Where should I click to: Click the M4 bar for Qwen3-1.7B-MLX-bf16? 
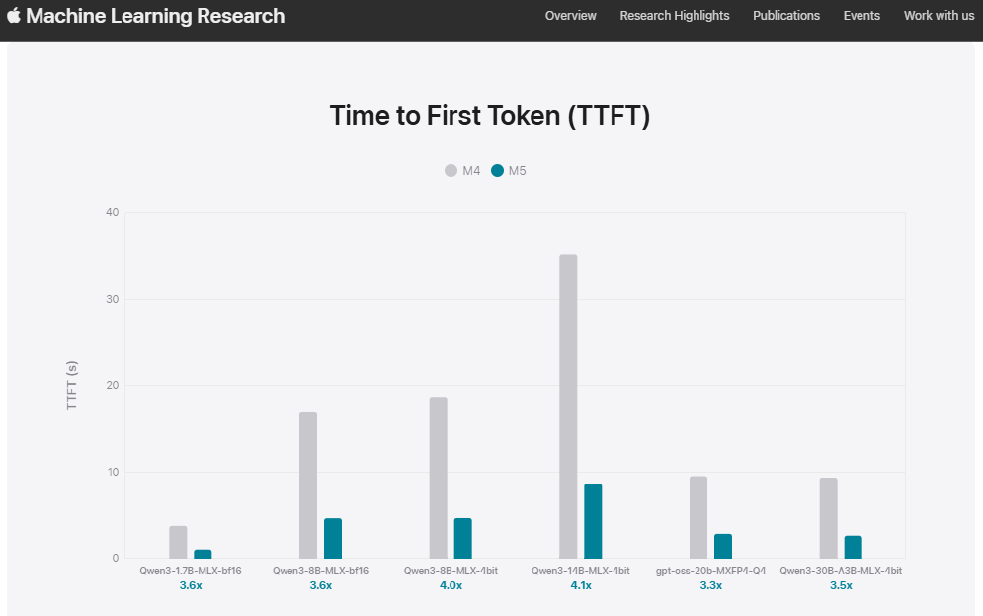point(178,542)
